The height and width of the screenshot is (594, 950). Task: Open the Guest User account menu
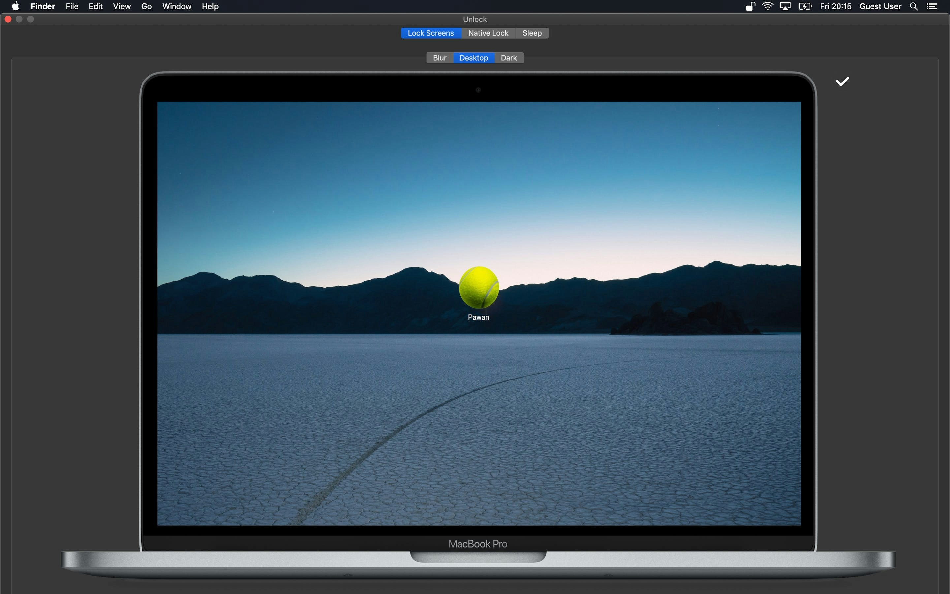pos(880,6)
